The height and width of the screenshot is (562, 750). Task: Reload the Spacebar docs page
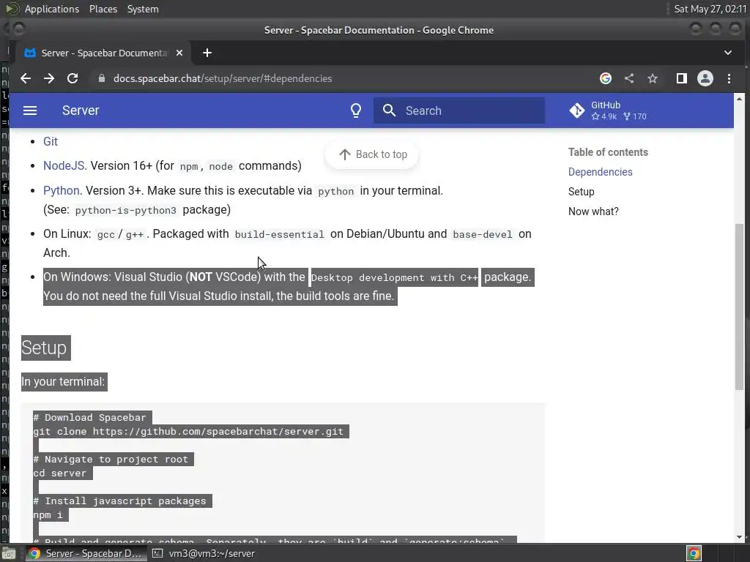pos(73,78)
